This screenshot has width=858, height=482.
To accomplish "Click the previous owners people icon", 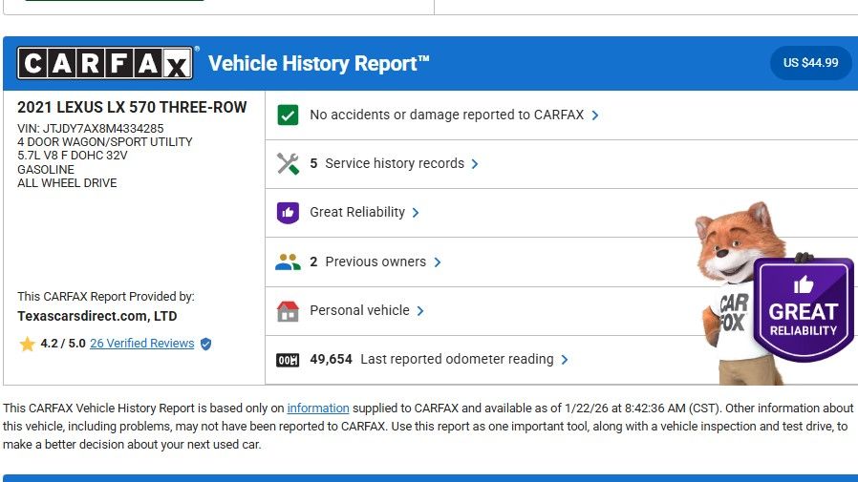I will pos(288,262).
